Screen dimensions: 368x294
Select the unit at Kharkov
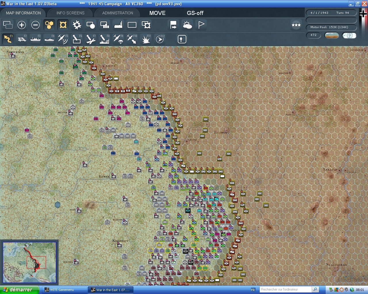[119, 245]
